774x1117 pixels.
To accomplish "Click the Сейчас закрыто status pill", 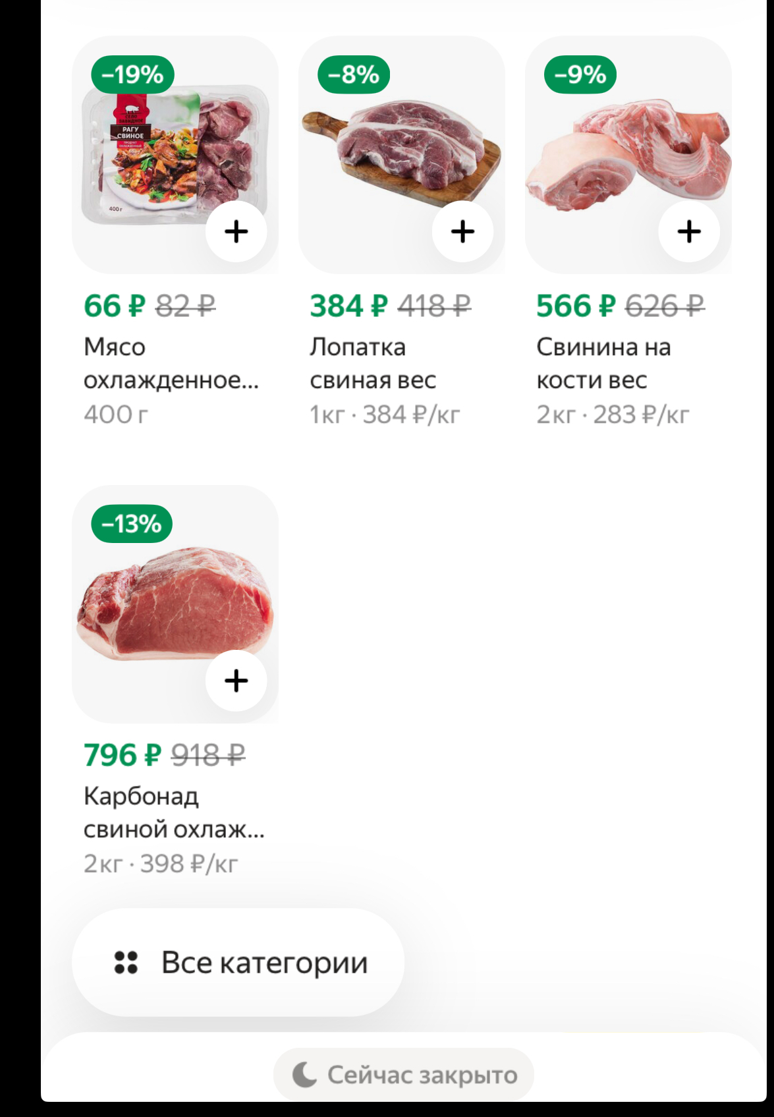I will (x=403, y=1075).
